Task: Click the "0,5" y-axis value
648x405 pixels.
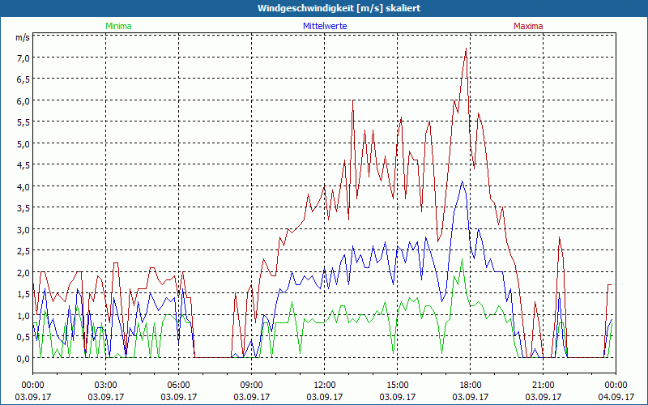Action: coord(23,337)
